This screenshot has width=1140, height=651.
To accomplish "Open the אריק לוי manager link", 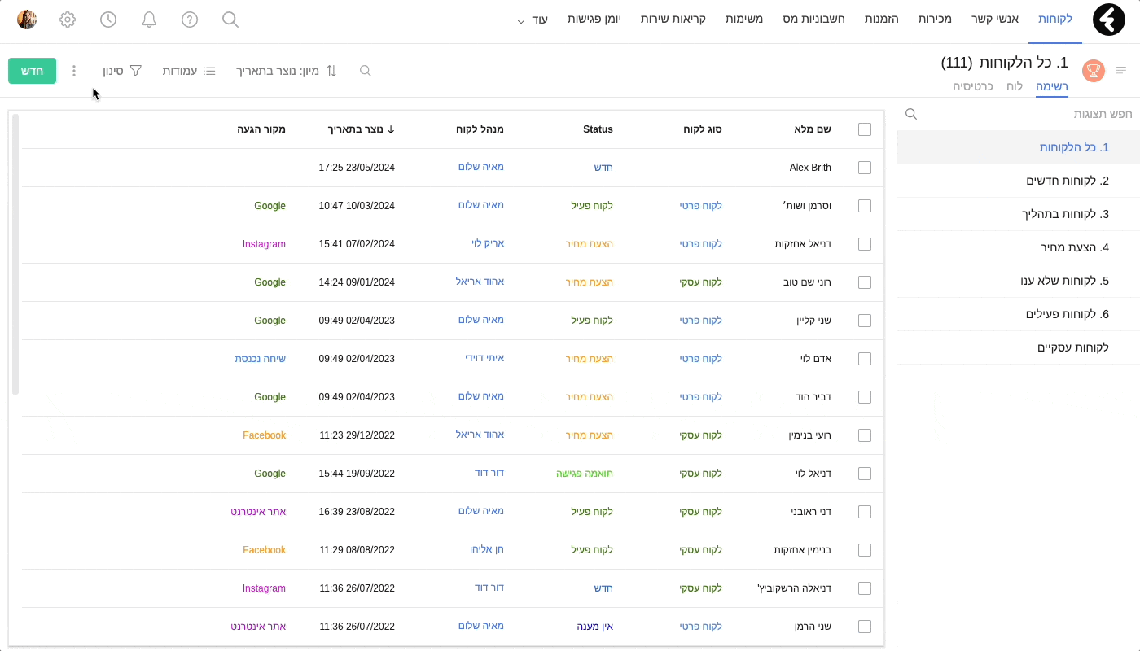I will point(489,243).
